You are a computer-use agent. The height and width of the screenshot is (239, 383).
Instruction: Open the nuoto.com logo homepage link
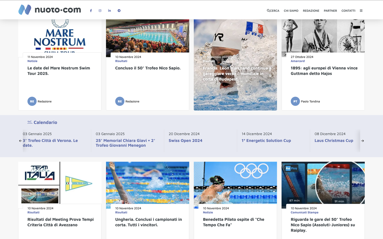point(50,10)
